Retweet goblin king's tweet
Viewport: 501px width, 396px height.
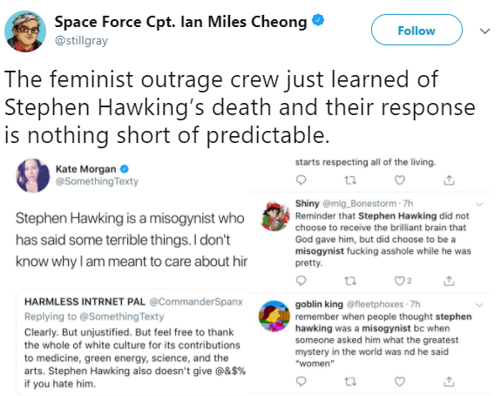point(350,381)
